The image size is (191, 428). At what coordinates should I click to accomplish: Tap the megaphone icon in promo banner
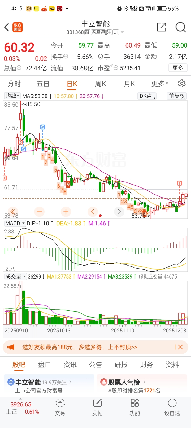[x=11, y=347]
